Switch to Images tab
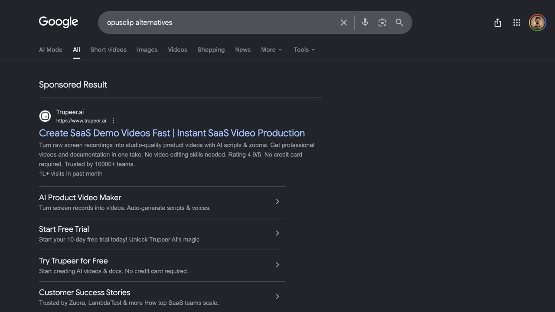Image resolution: width=555 pixels, height=312 pixels. (147, 50)
